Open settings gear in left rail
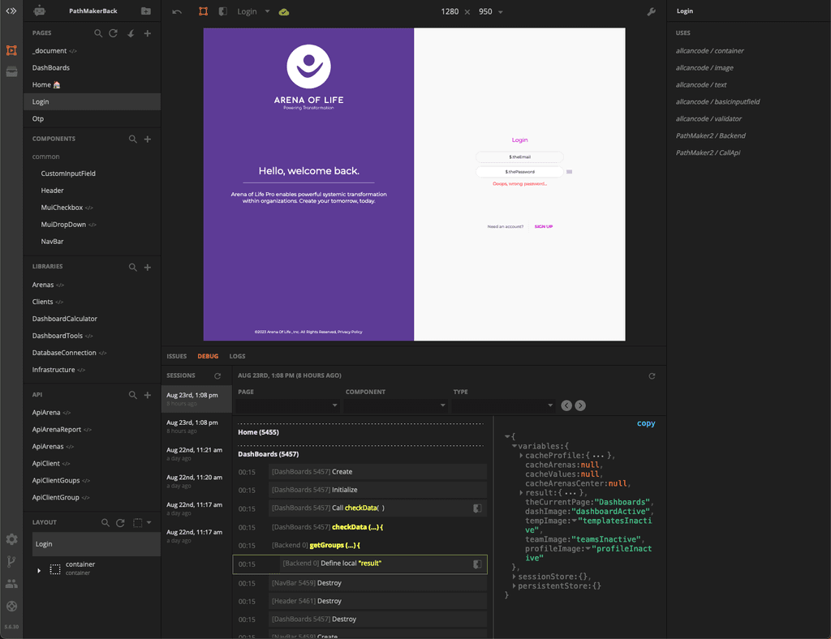The width and height of the screenshot is (831, 639). [x=11, y=539]
